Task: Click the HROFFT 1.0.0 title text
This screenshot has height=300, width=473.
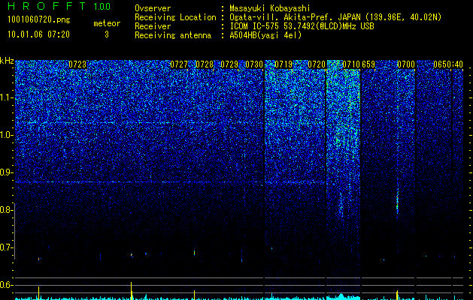Action: [59, 6]
